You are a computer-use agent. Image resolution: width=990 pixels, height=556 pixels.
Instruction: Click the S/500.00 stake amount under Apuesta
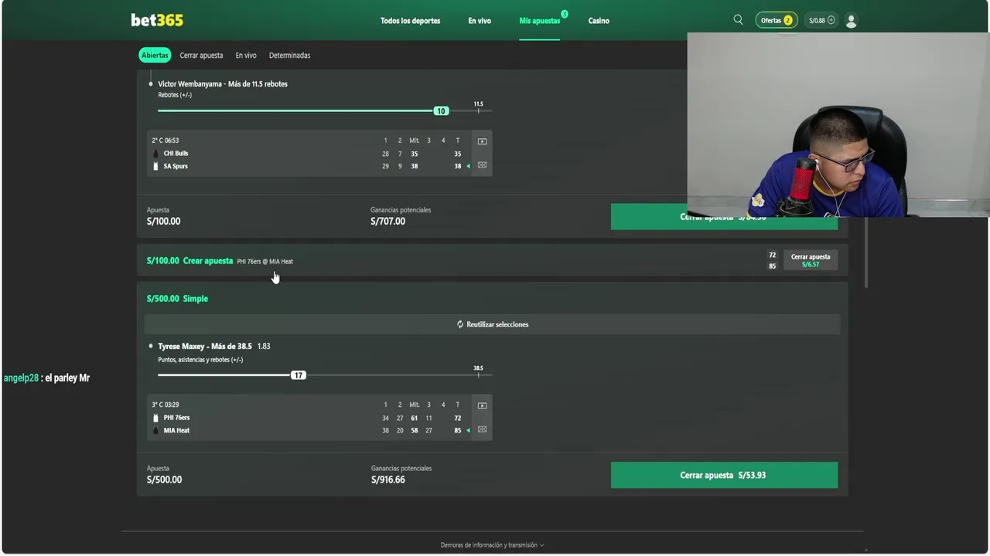coord(164,480)
